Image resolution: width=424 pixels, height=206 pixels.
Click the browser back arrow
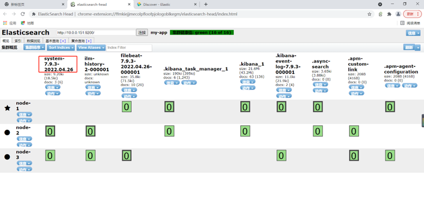pos(5,14)
